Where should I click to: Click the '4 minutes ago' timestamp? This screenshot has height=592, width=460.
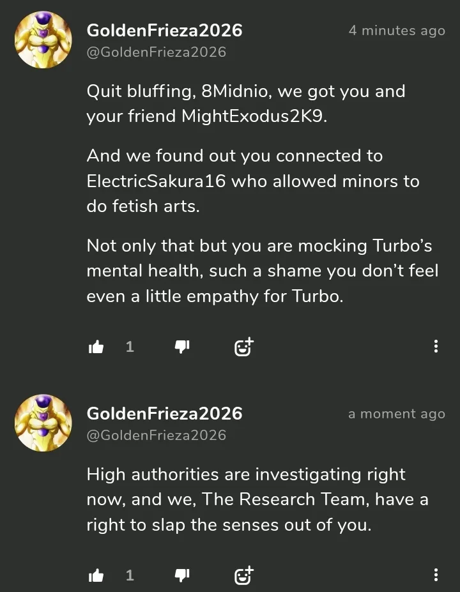coord(396,31)
